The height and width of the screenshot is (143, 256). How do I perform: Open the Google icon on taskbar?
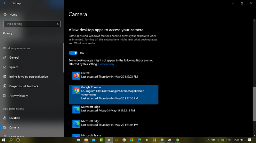pyautogui.click(x=124, y=140)
